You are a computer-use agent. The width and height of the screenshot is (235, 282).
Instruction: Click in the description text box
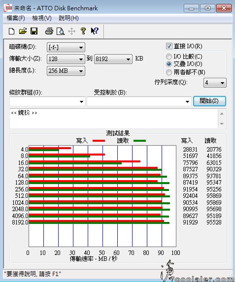coord(114,119)
